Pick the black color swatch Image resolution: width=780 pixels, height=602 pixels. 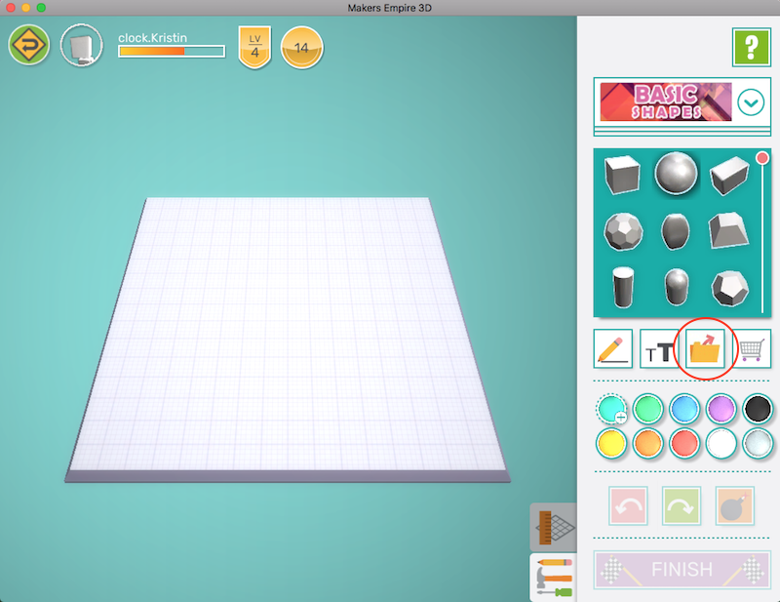[x=758, y=409]
